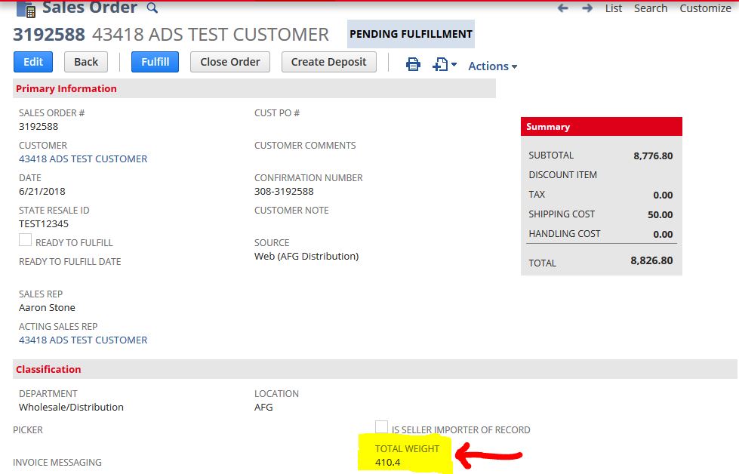The width and height of the screenshot is (739, 474).
Task: Open the Customize menu item
Action: click(x=705, y=8)
